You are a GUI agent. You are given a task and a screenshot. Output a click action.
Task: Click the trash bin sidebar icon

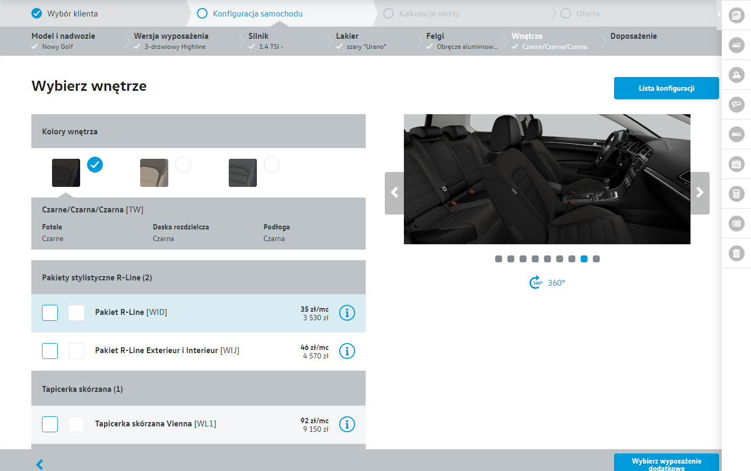click(736, 253)
